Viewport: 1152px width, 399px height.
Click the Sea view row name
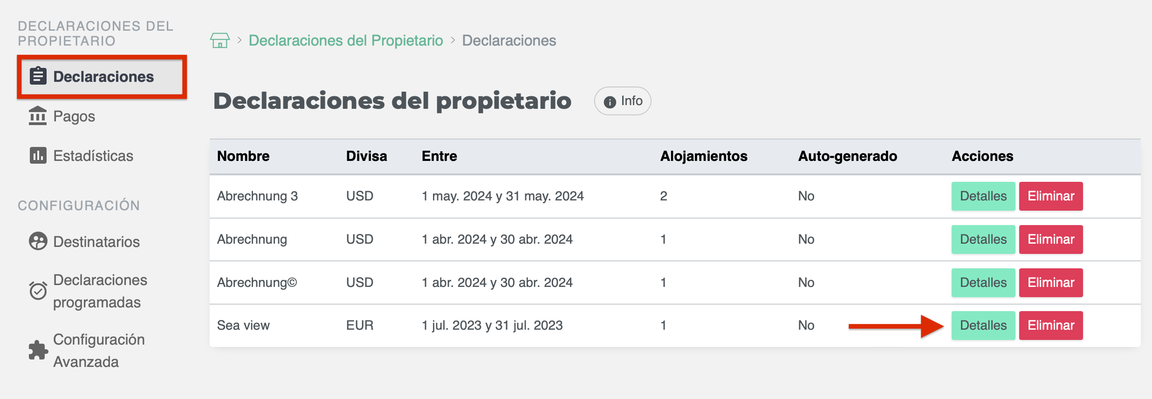click(x=244, y=325)
